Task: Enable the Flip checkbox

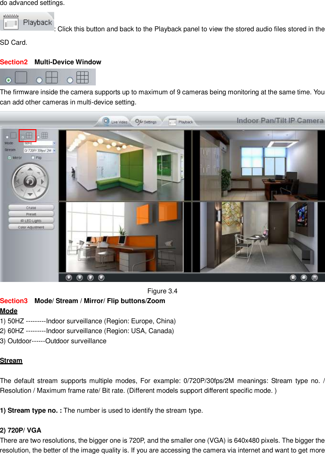Action: (33, 157)
